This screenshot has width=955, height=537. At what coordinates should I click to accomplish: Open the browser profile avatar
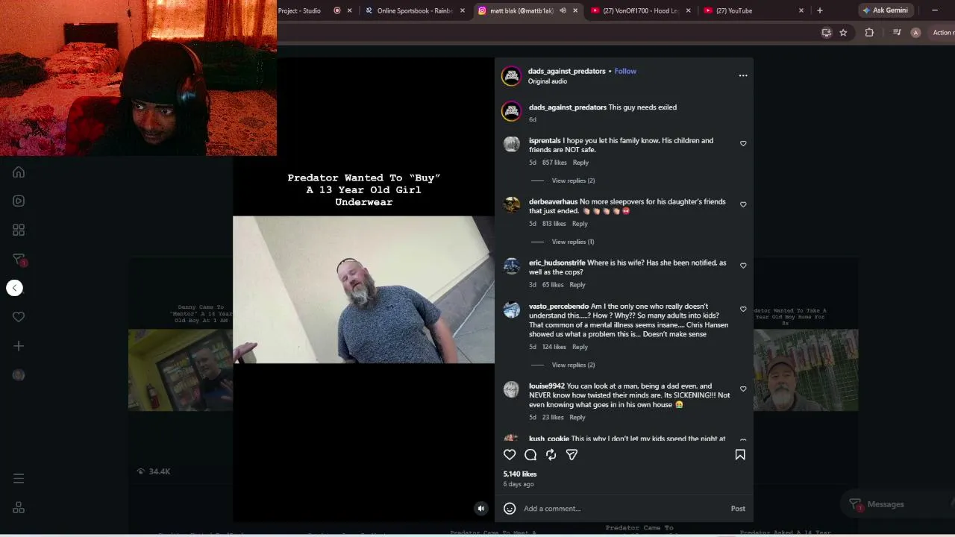pos(916,32)
